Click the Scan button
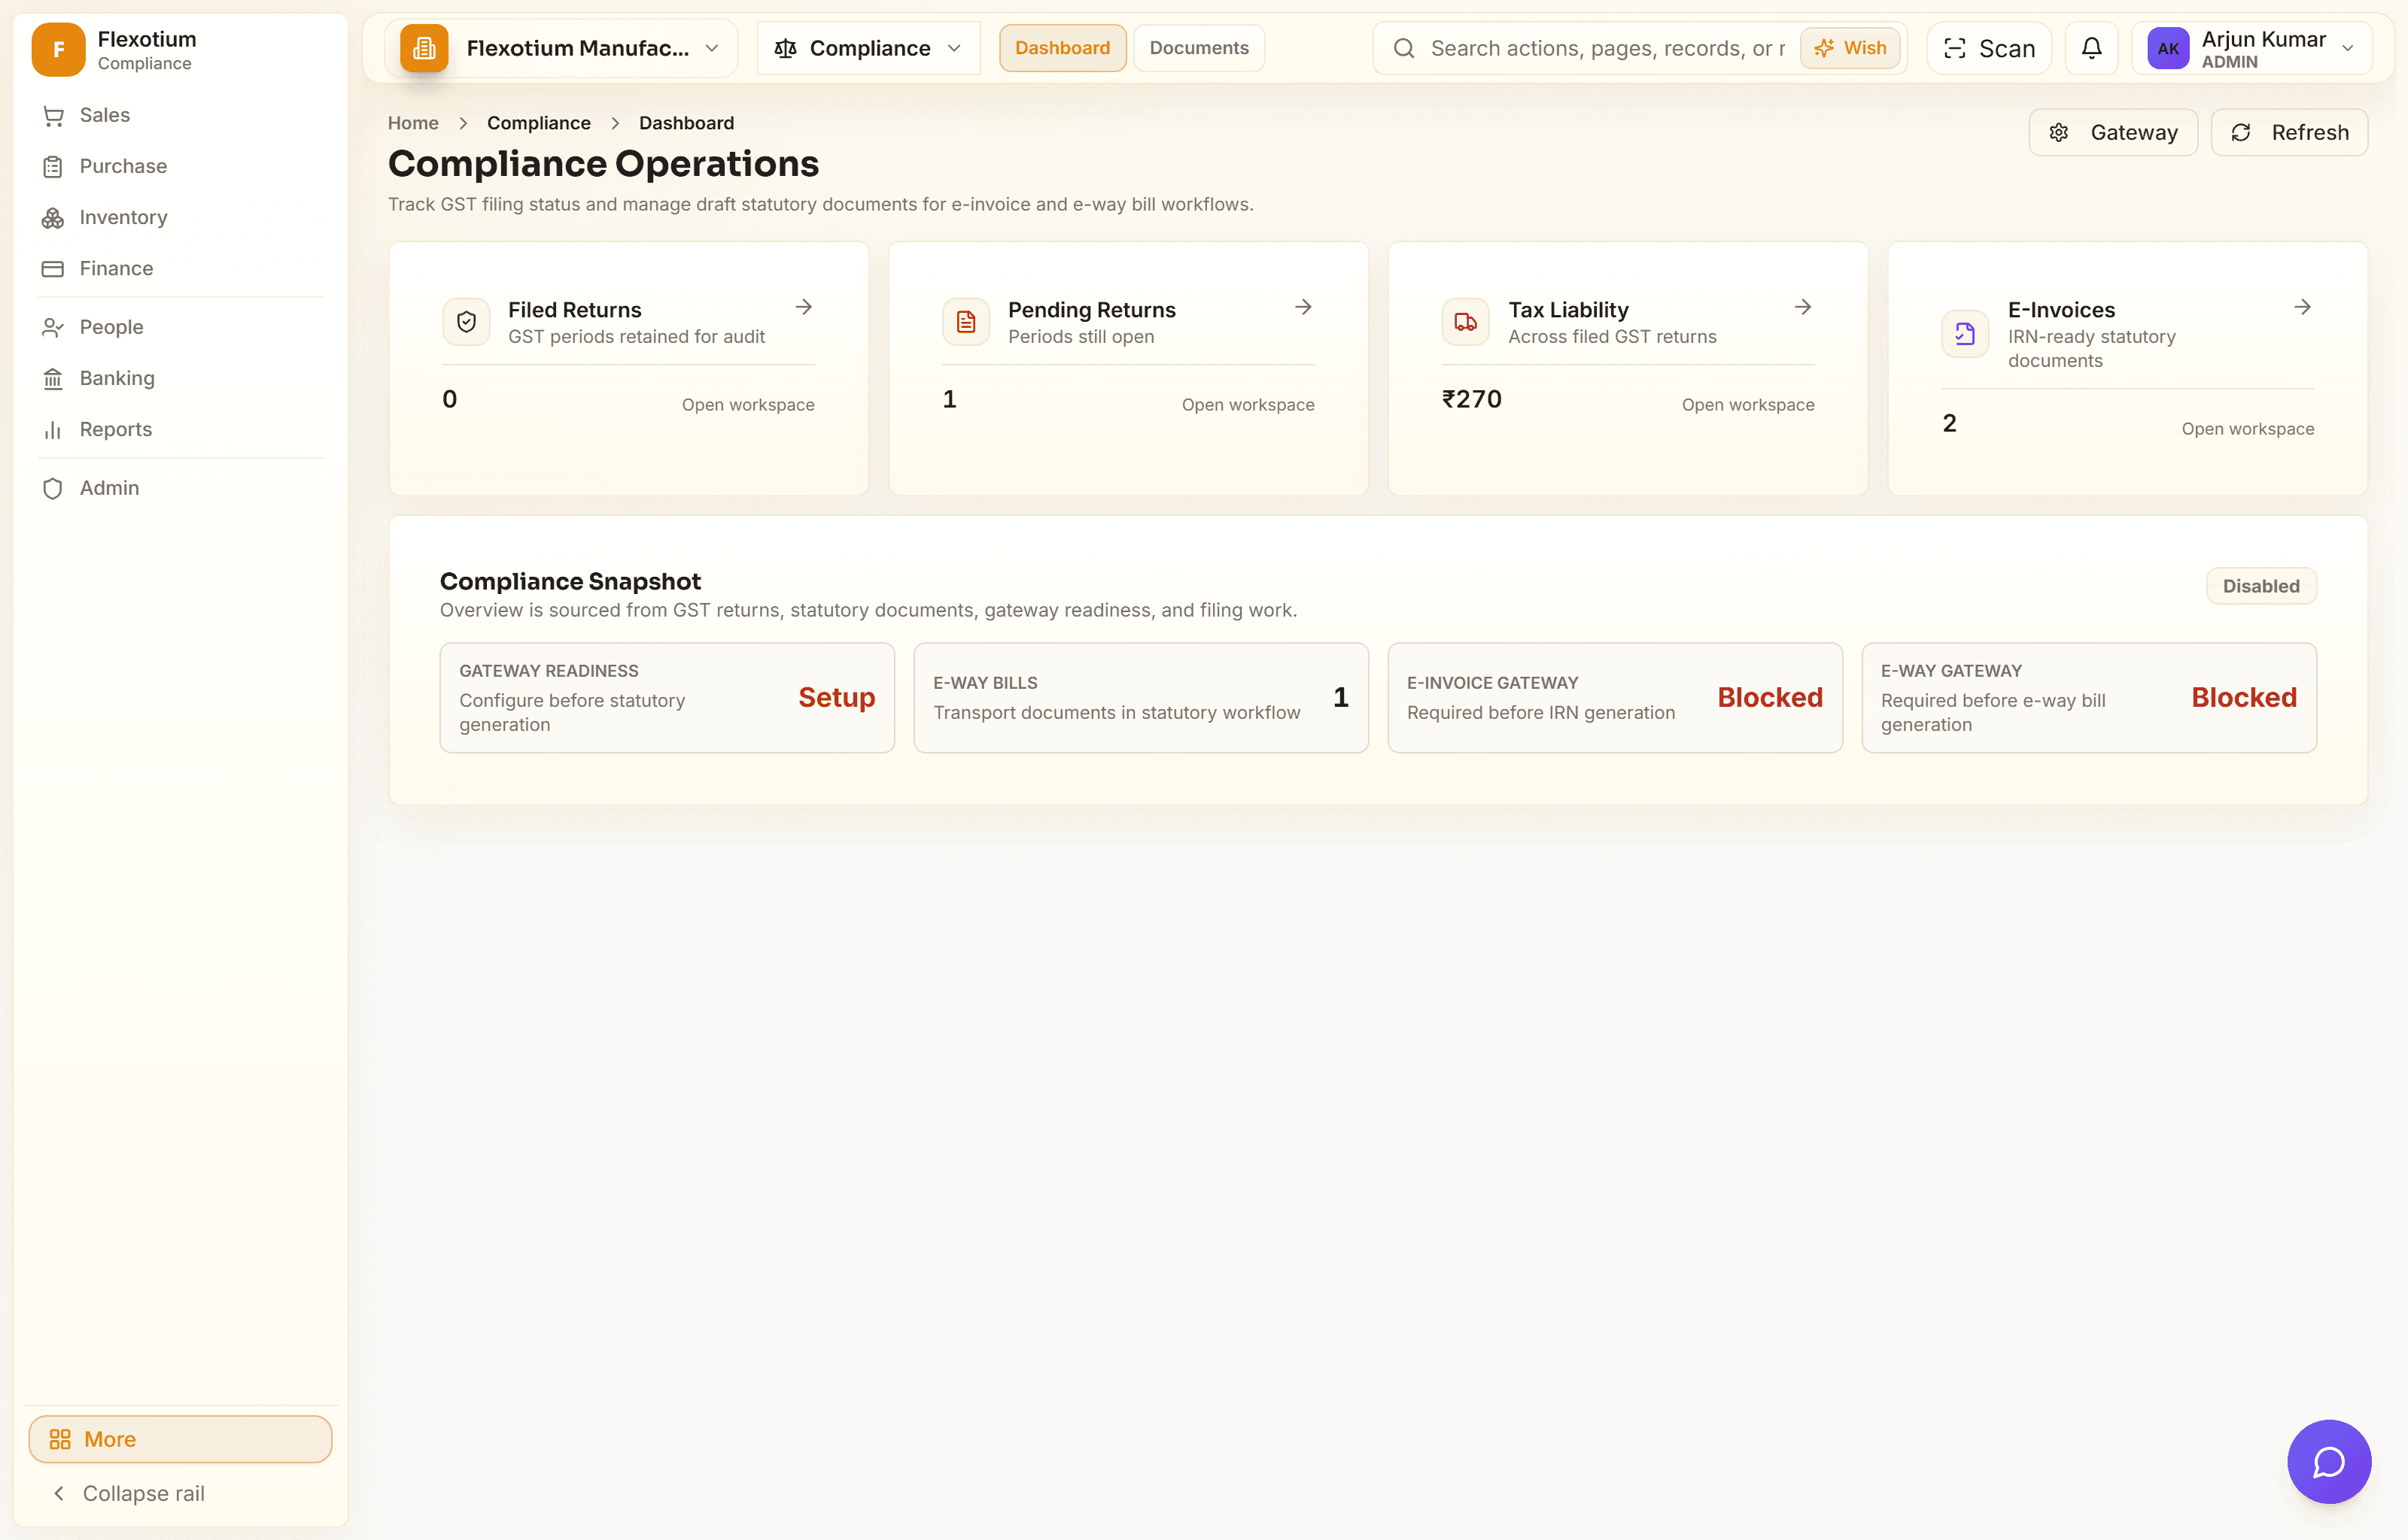 pos(1989,48)
